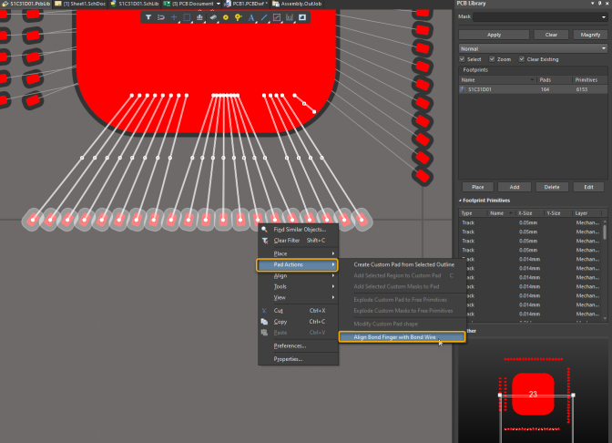The image size is (612, 443).
Task: Select the place pad icon
Action: pyautogui.click(x=225, y=17)
